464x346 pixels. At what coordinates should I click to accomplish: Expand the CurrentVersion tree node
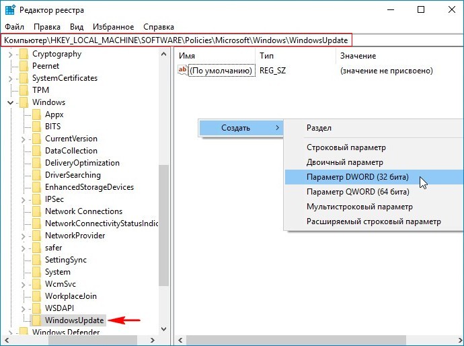pos(24,139)
